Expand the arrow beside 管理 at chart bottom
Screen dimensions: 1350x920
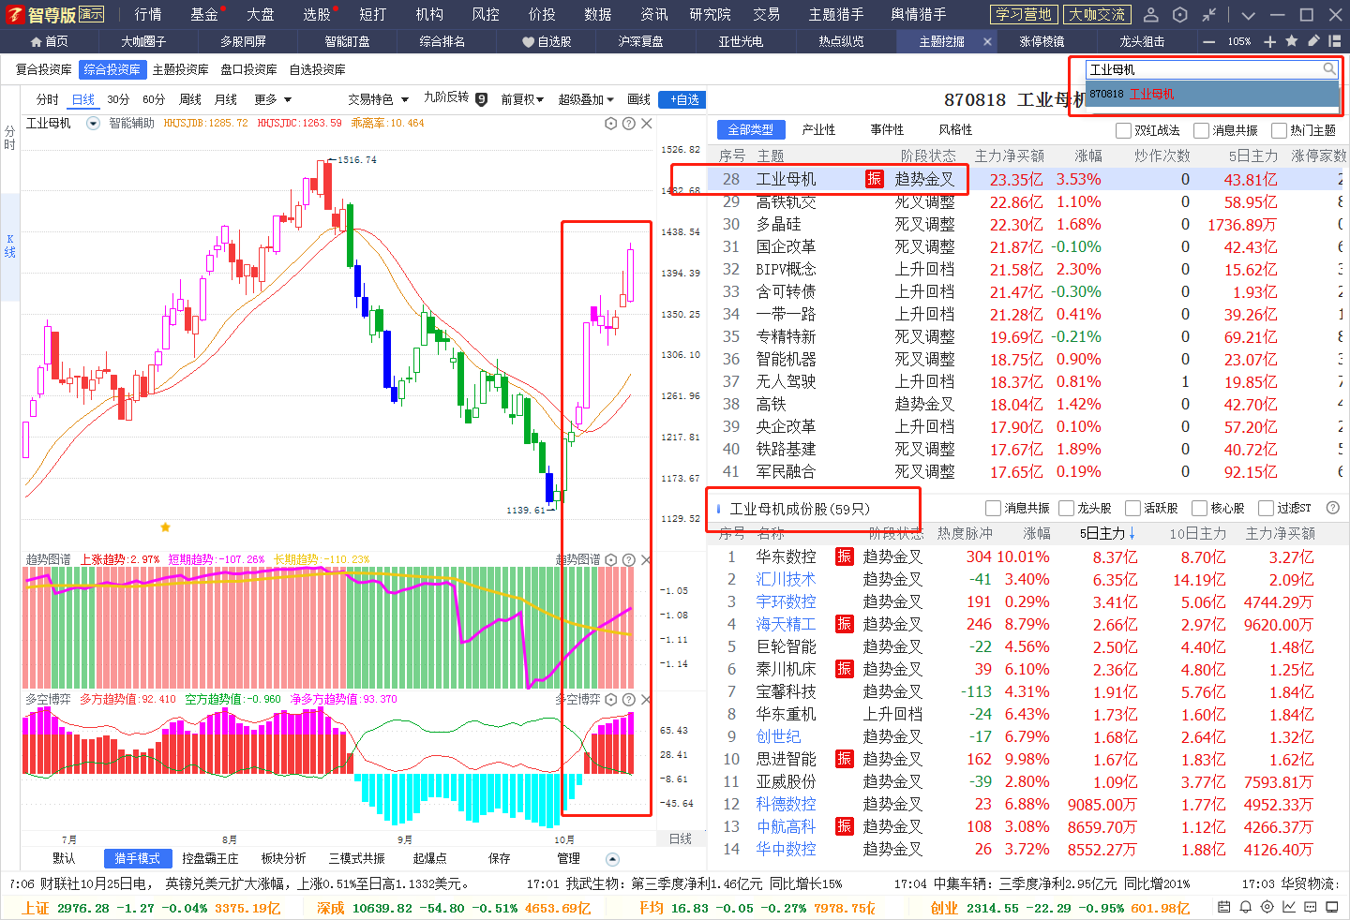tap(612, 859)
